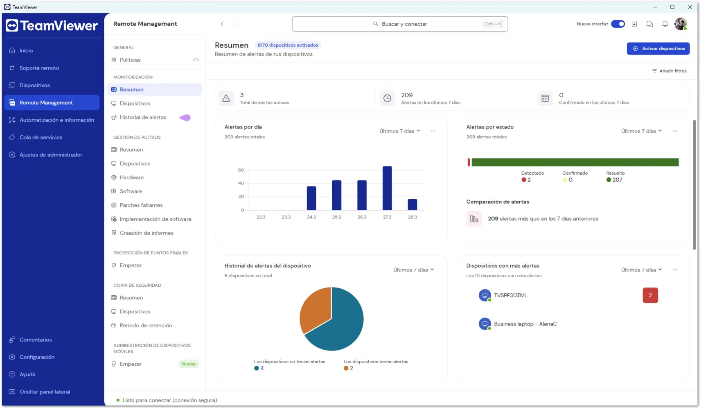Open Dispositivos con más alertas more options menu
Viewport: 701px width, 409px height.
[x=675, y=270]
